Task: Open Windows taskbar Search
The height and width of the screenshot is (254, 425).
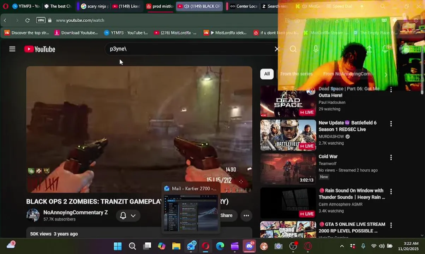Action: tap(132, 246)
